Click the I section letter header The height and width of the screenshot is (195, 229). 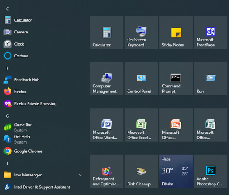coord(8,164)
